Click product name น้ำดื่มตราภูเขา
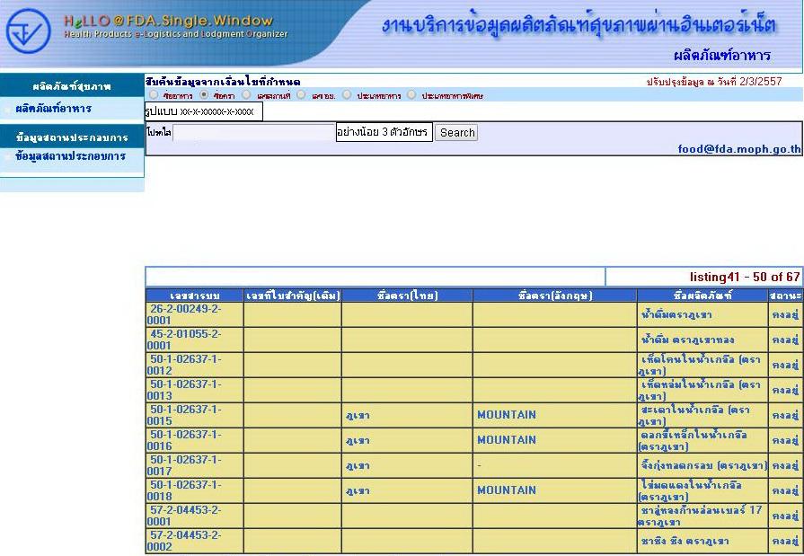Viewport: 804px width, 556px height. pos(676,315)
